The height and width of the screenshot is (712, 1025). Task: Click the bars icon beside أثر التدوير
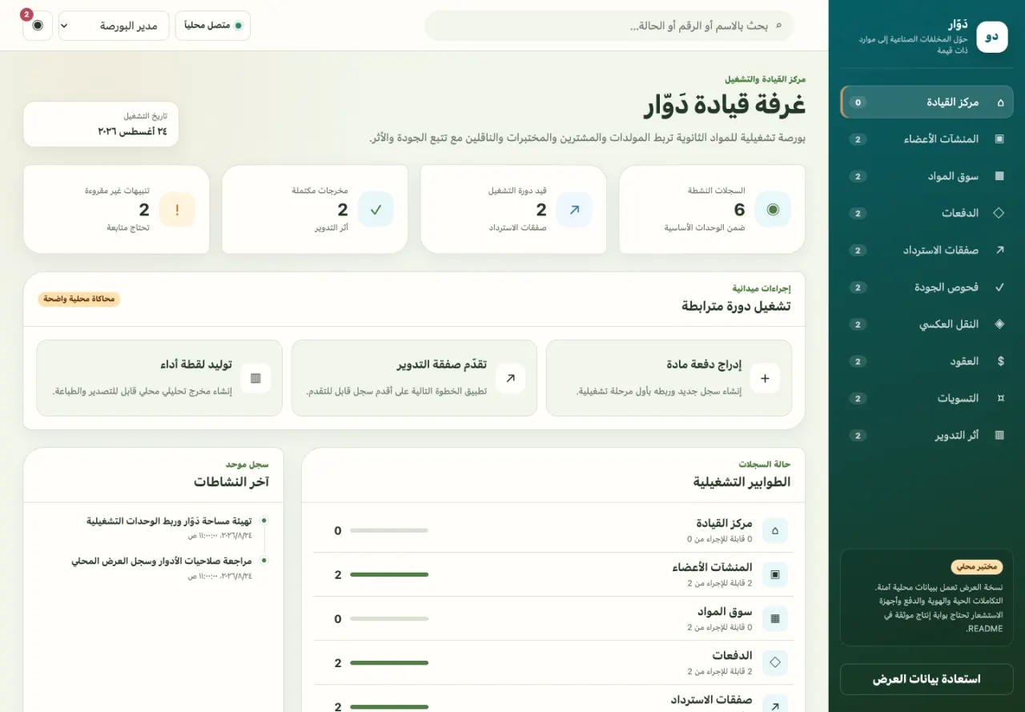tap(999, 435)
